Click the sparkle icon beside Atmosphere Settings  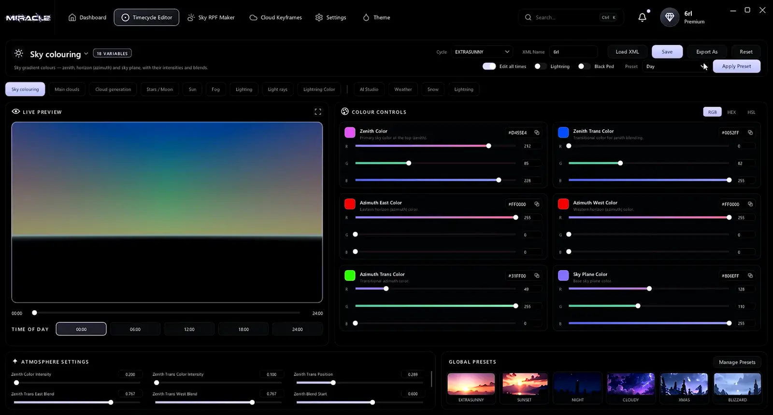[x=15, y=361]
